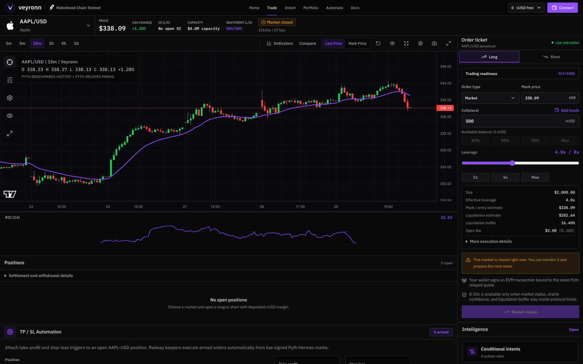Click the broadcast icon beside the wallet signs note

(464, 281)
